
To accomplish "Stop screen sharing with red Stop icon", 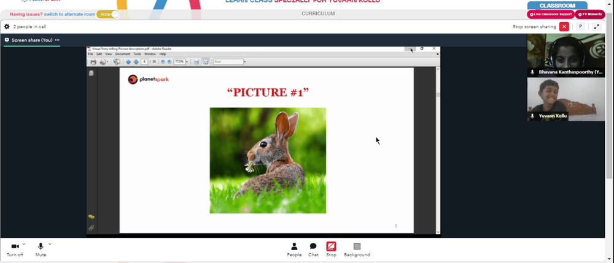I will pos(332,250).
